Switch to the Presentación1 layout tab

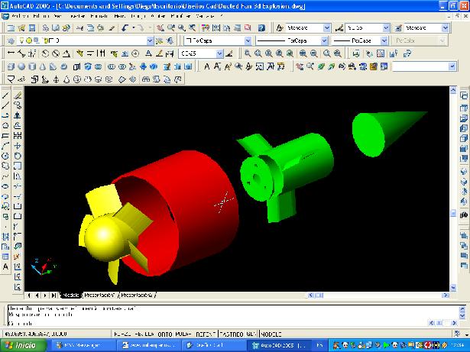(x=99, y=294)
